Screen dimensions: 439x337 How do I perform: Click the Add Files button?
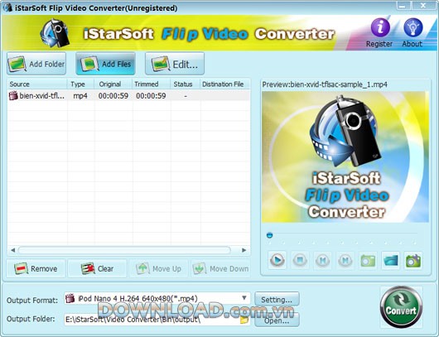(105, 64)
